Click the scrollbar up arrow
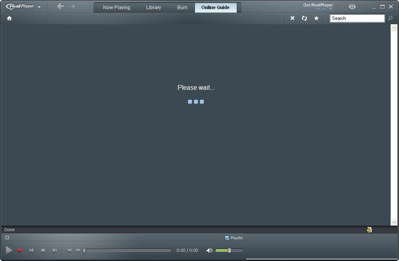Screen dimensions: 399x261 pos(394,27)
